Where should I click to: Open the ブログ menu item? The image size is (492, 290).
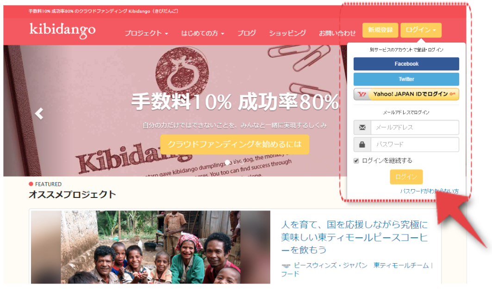click(247, 33)
